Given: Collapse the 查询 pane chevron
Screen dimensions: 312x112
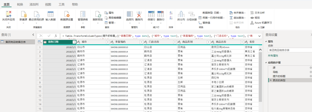Looking at the screenshot, I should coord(33,35).
